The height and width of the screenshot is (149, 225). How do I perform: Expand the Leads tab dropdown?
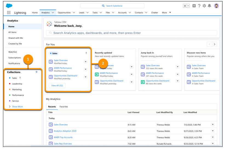coord(87,13)
